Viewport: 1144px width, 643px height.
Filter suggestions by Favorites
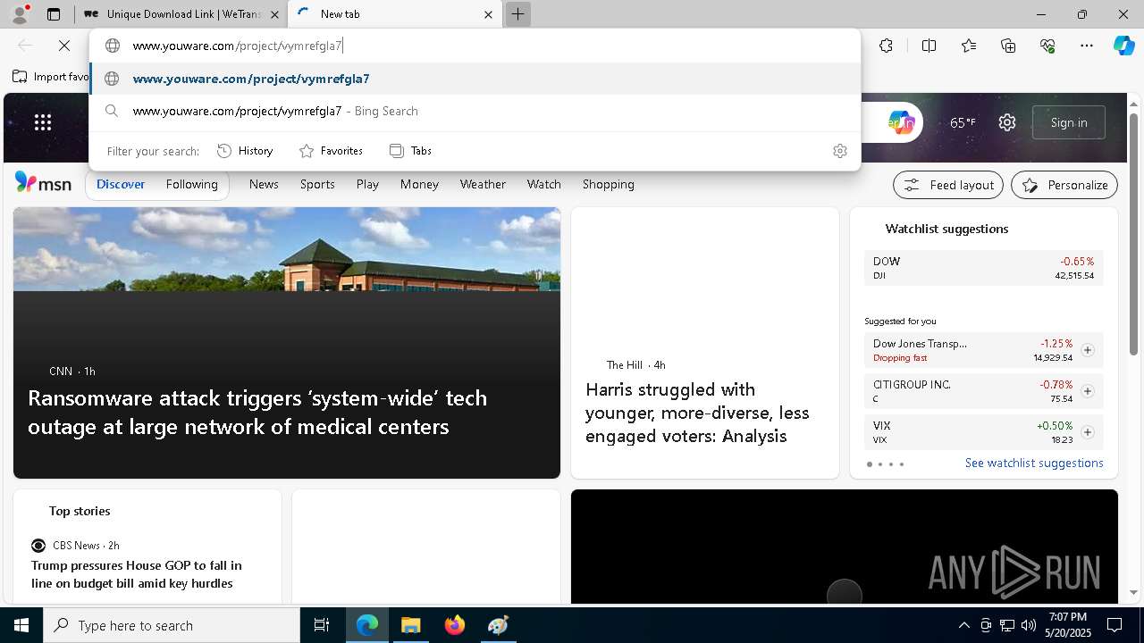pos(331,151)
